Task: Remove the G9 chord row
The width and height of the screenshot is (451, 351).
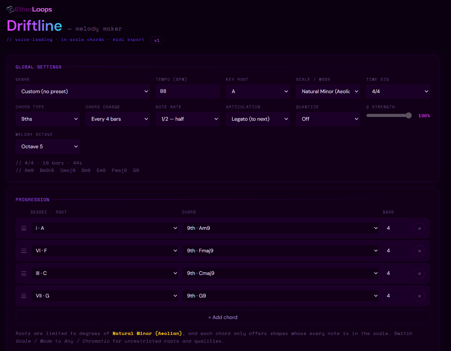Action: point(420,296)
